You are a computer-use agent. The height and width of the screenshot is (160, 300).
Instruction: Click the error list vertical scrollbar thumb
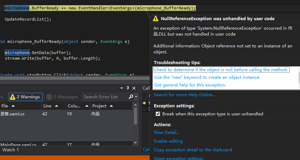click(135, 116)
